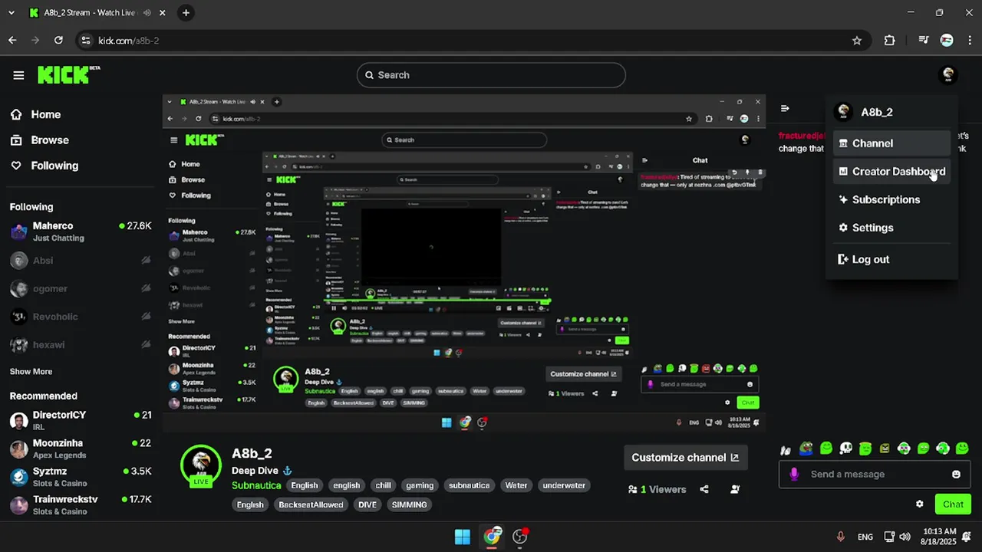Screen dimensions: 982x552
Task: Click the BackseatAllowed tag
Action: [x=311, y=504]
